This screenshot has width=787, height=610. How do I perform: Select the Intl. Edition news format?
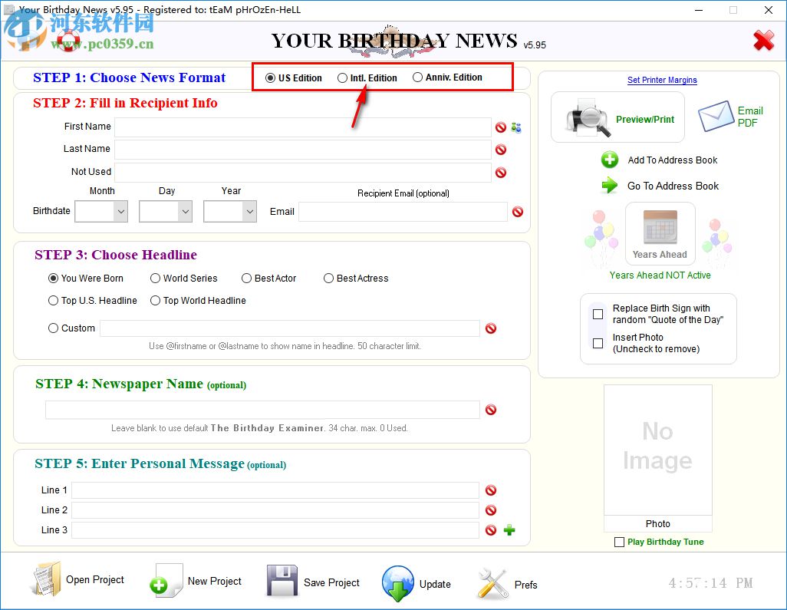[x=342, y=77]
